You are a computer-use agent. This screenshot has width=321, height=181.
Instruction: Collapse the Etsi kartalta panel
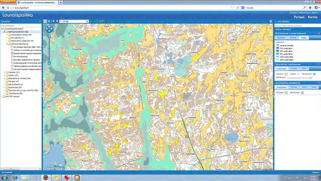click(276, 21)
